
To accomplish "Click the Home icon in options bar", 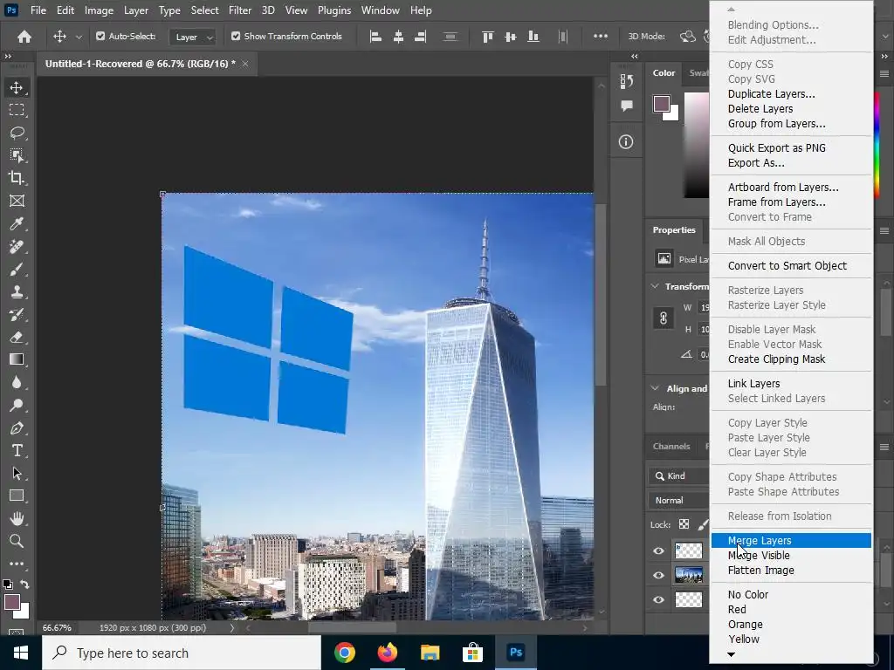I will click(x=24, y=37).
